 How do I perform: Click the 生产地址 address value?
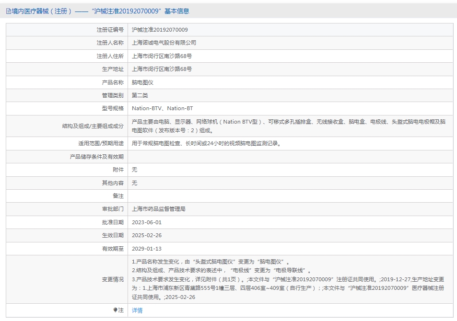162,69
